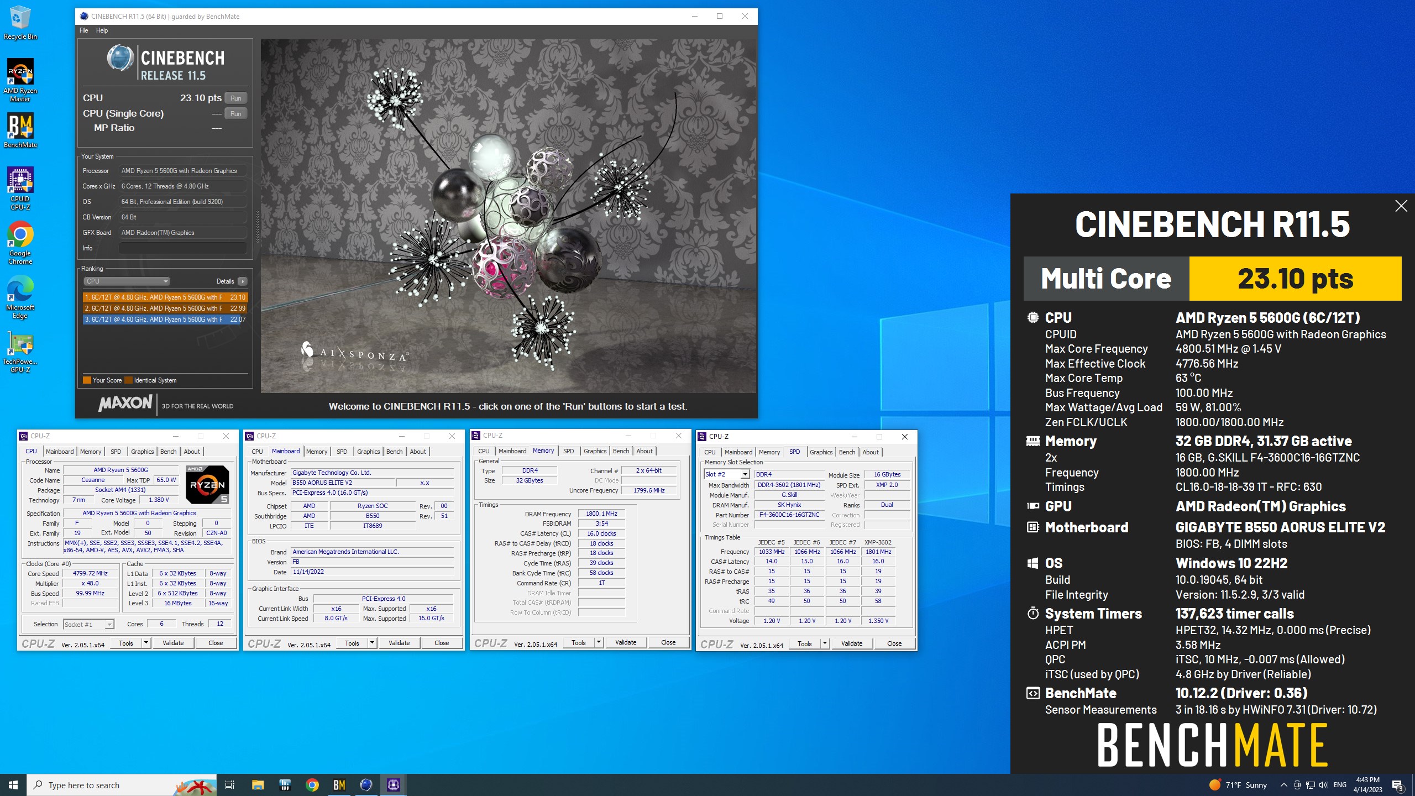
Task: Switch to BenchMate taskbar icon
Action: pos(339,785)
